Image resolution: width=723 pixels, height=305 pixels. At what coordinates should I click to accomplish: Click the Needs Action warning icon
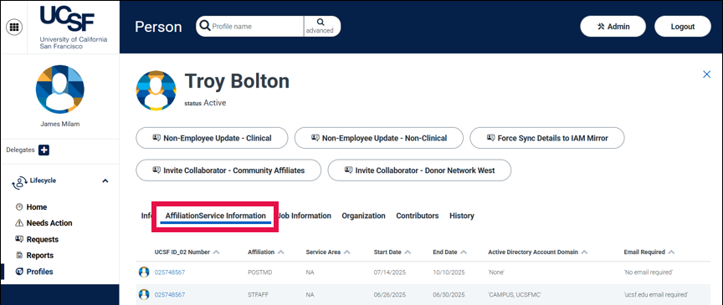[19, 223]
